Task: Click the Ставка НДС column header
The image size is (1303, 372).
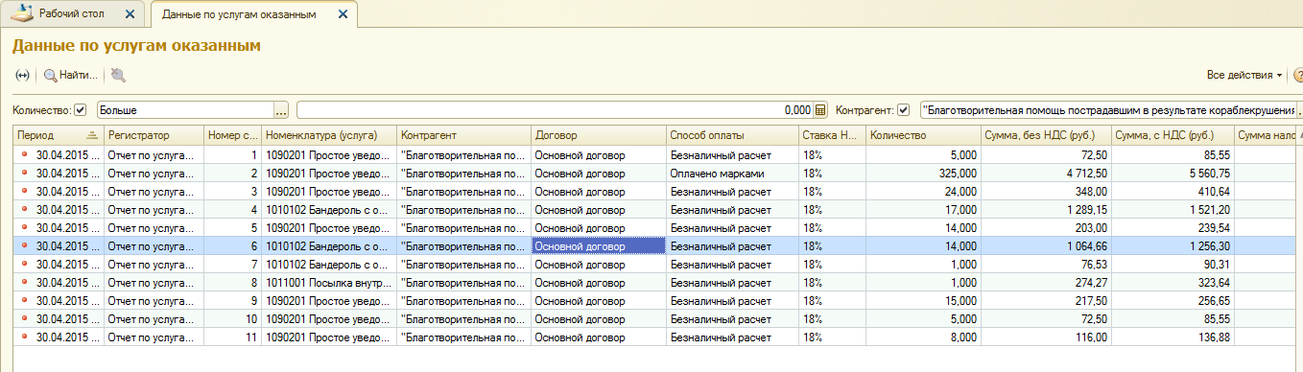Action: point(832,135)
